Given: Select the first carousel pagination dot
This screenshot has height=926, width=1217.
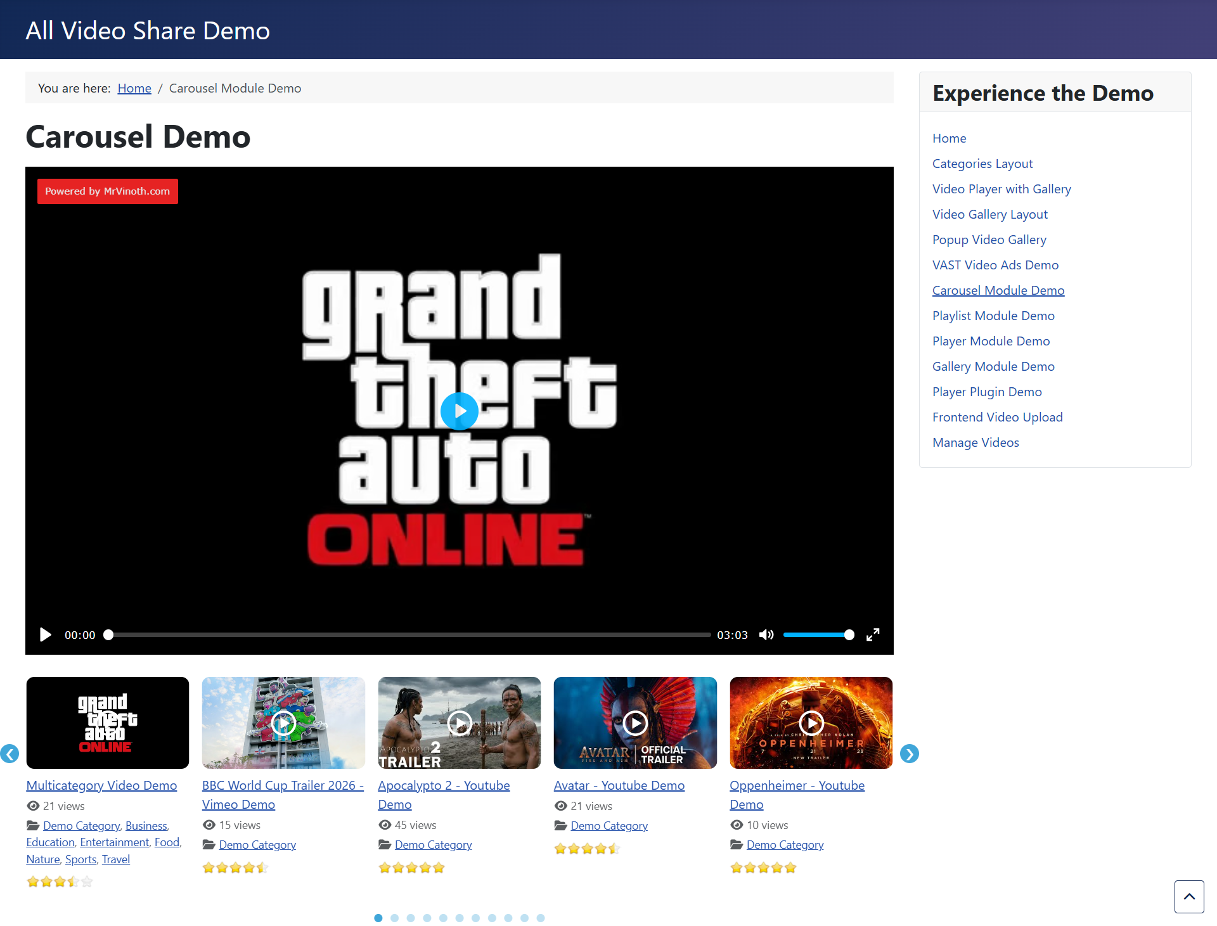Looking at the screenshot, I should 378,918.
